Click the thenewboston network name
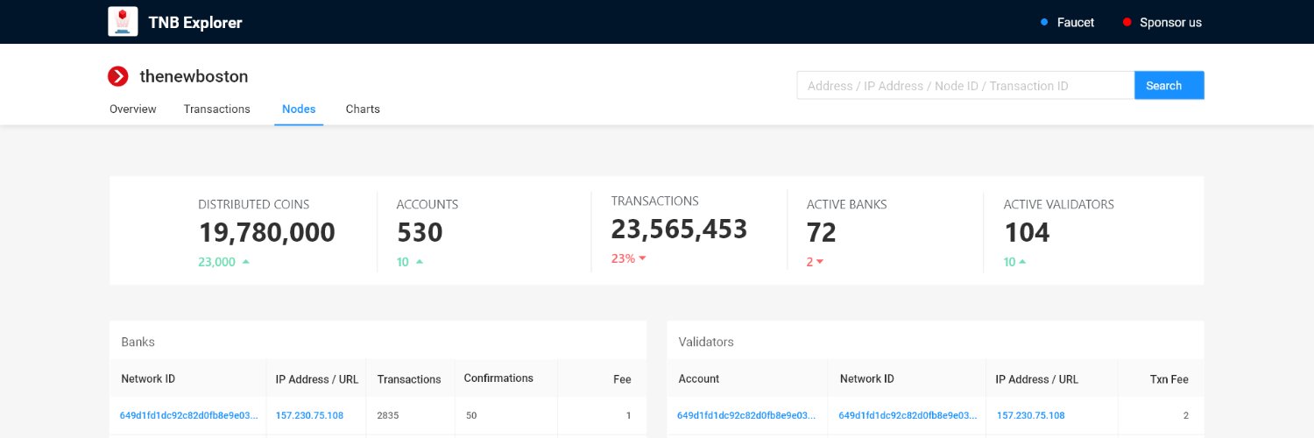The height and width of the screenshot is (438, 1314). coord(194,76)
